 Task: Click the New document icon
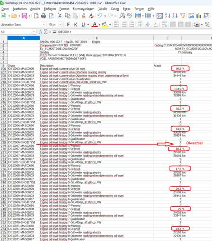4,16
